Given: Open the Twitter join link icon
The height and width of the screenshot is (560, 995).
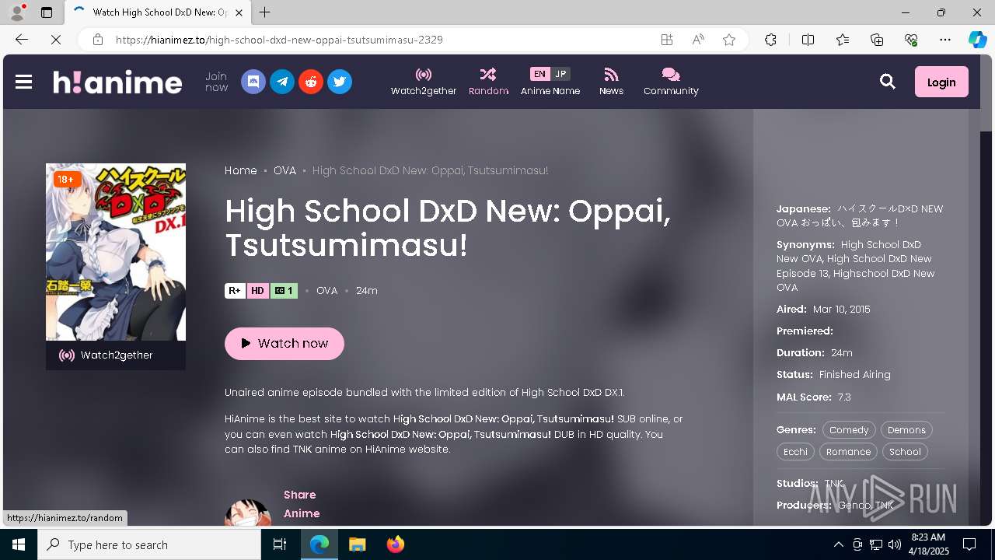Looking at the screenshot, I should 340,82.
